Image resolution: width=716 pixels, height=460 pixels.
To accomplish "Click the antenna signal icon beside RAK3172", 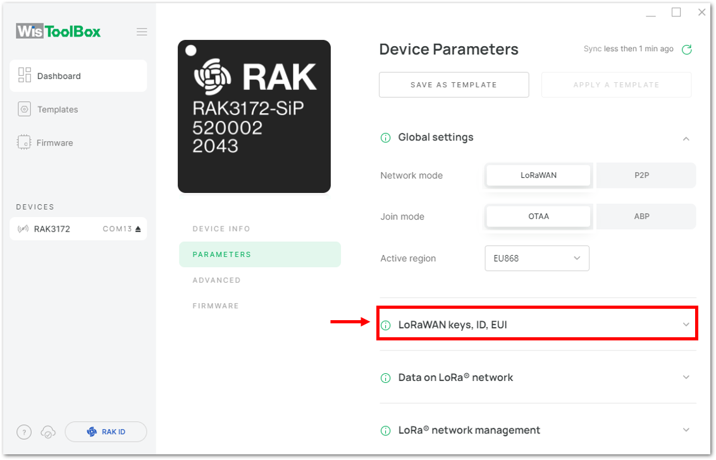I will 23,229.
